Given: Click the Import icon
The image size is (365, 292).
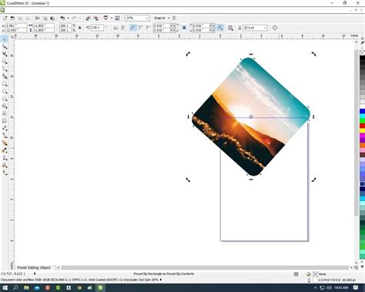Looking at the screenshot, I should tap(88, 18).
